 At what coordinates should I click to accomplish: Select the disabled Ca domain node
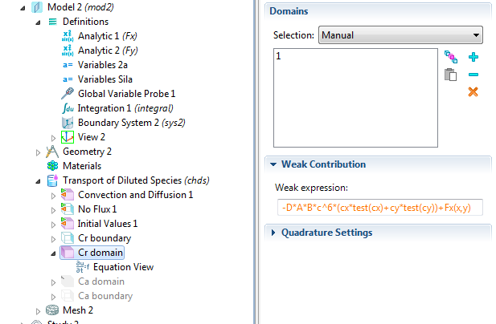pyautogui.click(x=100, y=281)
